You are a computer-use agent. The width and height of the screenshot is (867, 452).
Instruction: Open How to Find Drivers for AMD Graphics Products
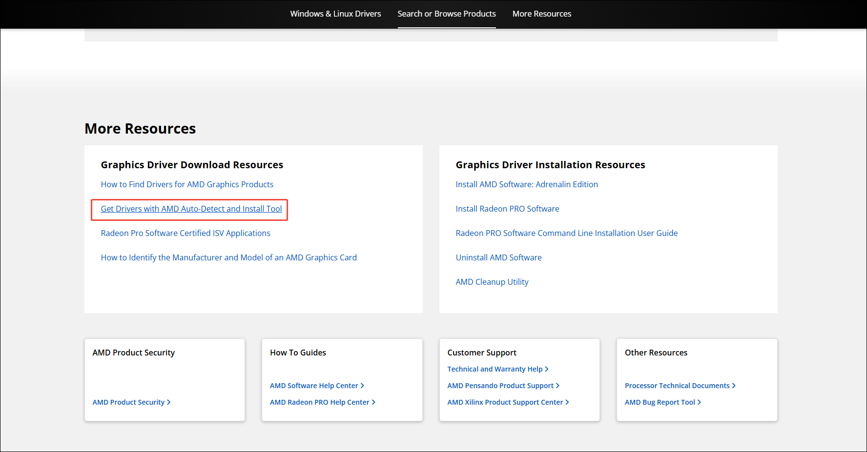[187, 184]
